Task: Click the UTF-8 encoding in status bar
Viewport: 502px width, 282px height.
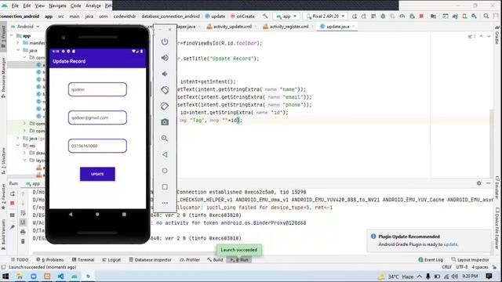Action: click(x=462, y=267)
